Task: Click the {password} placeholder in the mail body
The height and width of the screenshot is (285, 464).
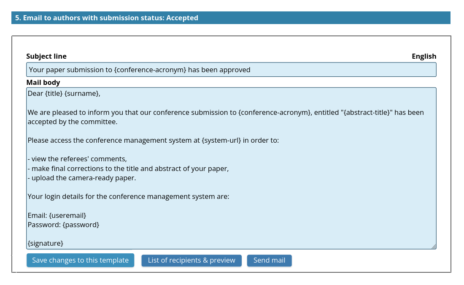Action: click(x=81, y=225)
